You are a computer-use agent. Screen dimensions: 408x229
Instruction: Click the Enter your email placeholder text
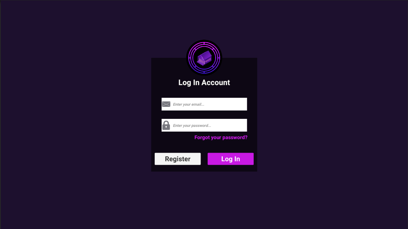point(189,104)
